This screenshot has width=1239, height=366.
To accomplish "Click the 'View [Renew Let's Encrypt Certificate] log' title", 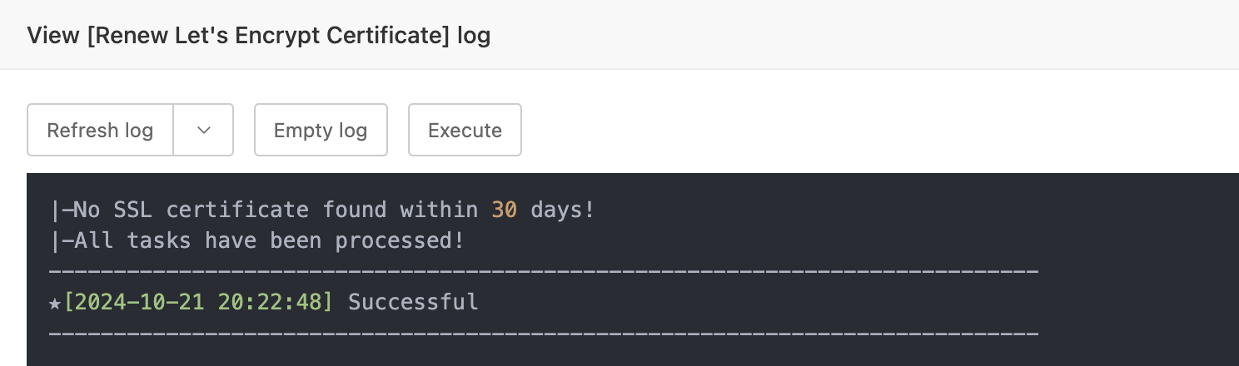I will tap(258, 36).
